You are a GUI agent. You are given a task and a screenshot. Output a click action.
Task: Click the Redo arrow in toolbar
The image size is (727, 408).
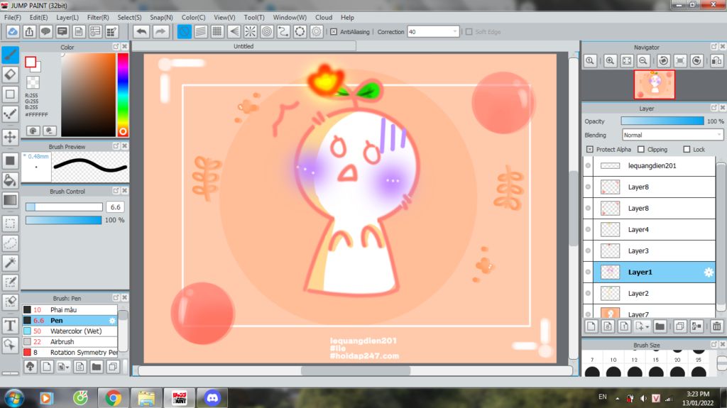coord(160,31)
